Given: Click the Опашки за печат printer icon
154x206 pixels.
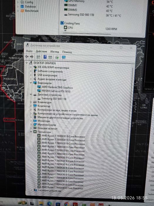Looking at the screenshot, I should [x=35, y=128].
